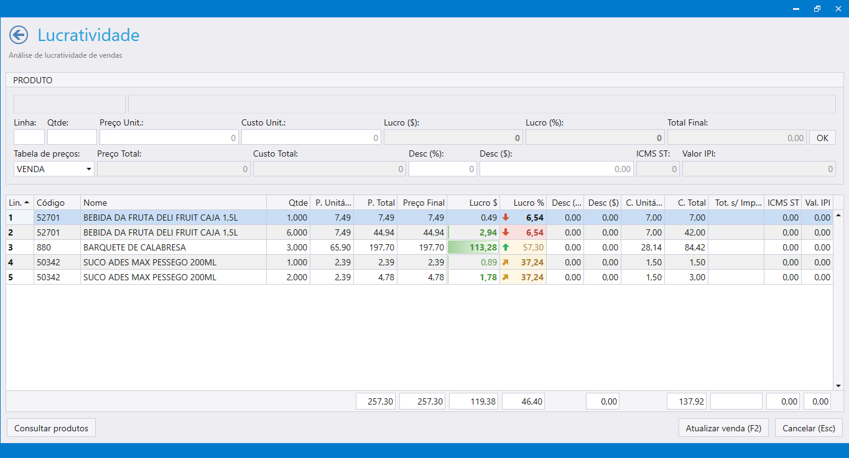Screen dimensions: 849x458
Task: Open the Tabela de preços dropdown
Action: (x=89, y=169)
